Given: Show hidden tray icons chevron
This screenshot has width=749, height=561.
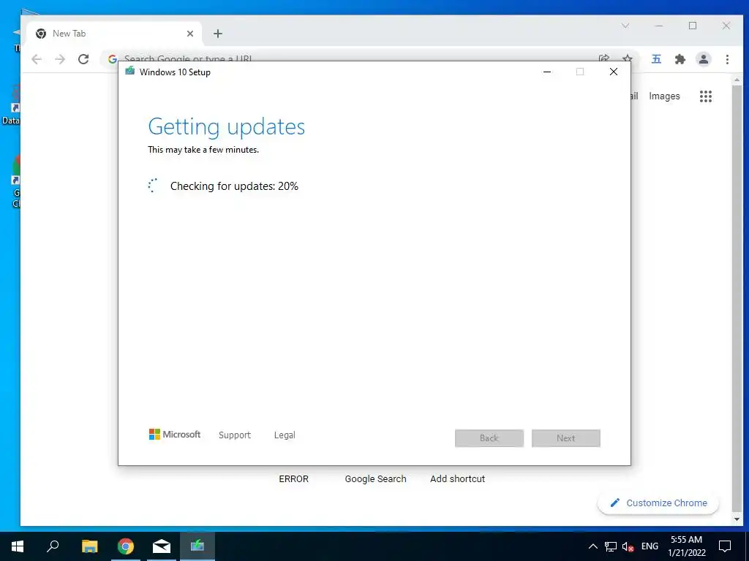Looking at the screenshot, I should click(x=592, y=546).
